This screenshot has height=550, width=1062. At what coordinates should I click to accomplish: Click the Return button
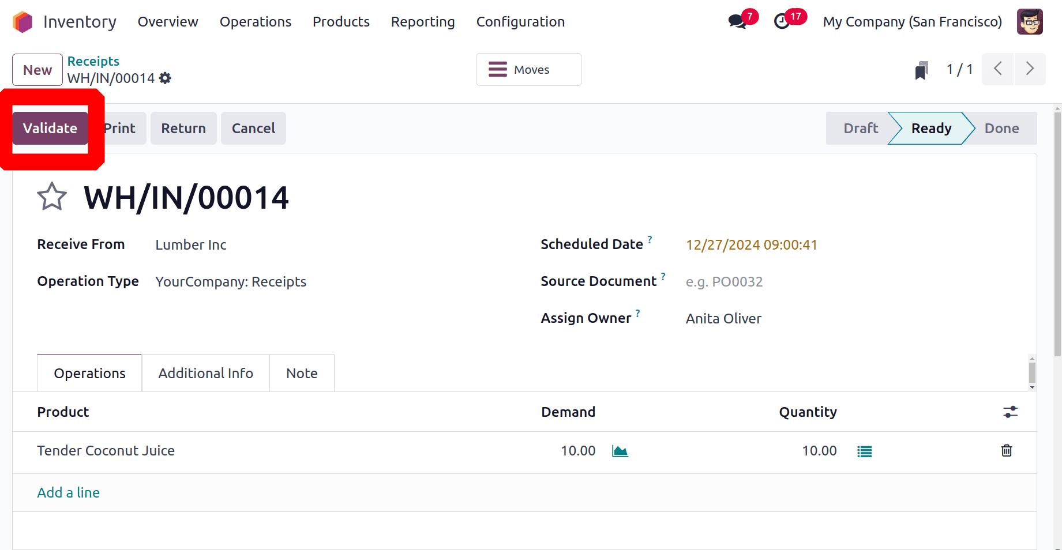coord(183,128)
